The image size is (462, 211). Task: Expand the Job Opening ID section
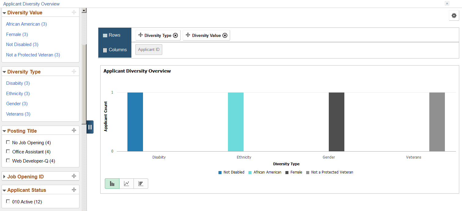pyautogui.click(x=4, y=176)
